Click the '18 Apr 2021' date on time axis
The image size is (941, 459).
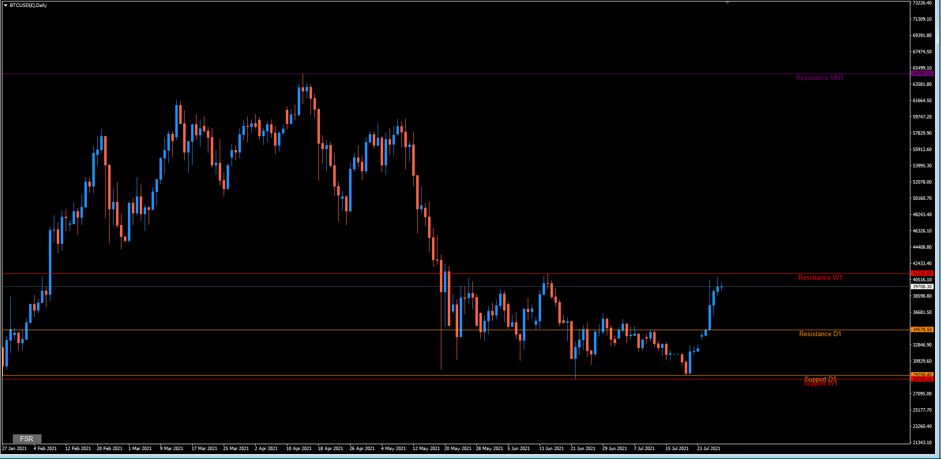pos(330,449)
